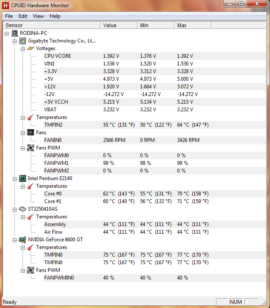Screen dimensions: 270x308
Task: Collapse the motherboard Fans PWM group
Action: pos(23,149)
